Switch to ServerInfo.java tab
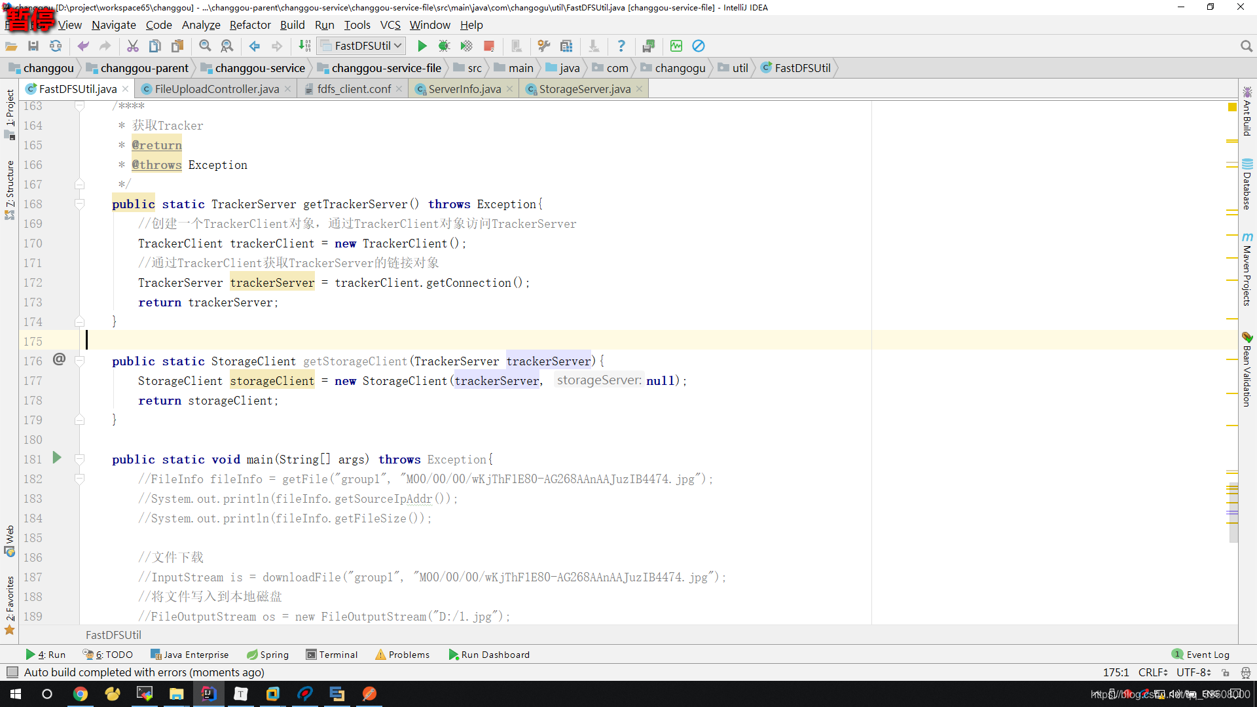 [x=464, y=89]
